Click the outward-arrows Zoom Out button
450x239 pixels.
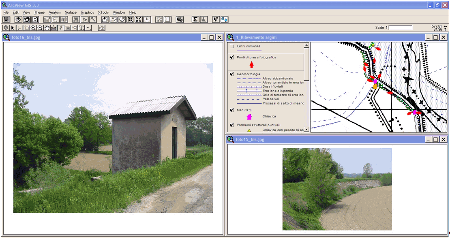(139, 19)
